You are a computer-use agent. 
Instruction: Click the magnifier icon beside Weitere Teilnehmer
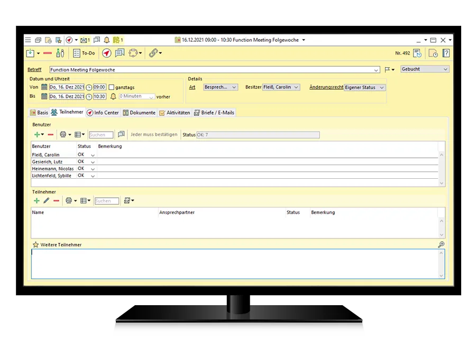point(441,244)
